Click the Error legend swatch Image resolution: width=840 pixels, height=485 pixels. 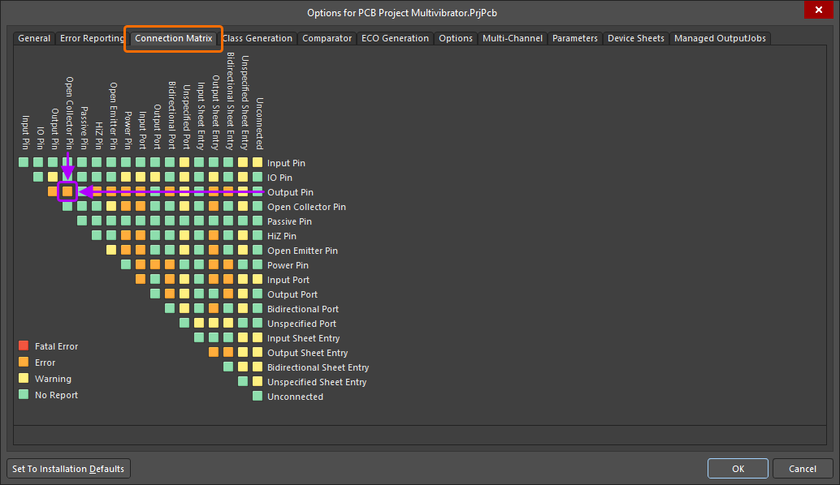pos(24,362)
